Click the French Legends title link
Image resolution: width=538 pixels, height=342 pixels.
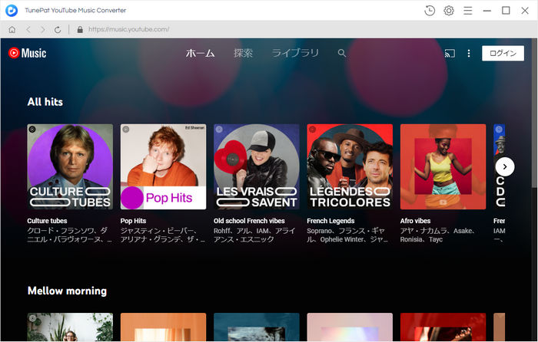(330, 221)
